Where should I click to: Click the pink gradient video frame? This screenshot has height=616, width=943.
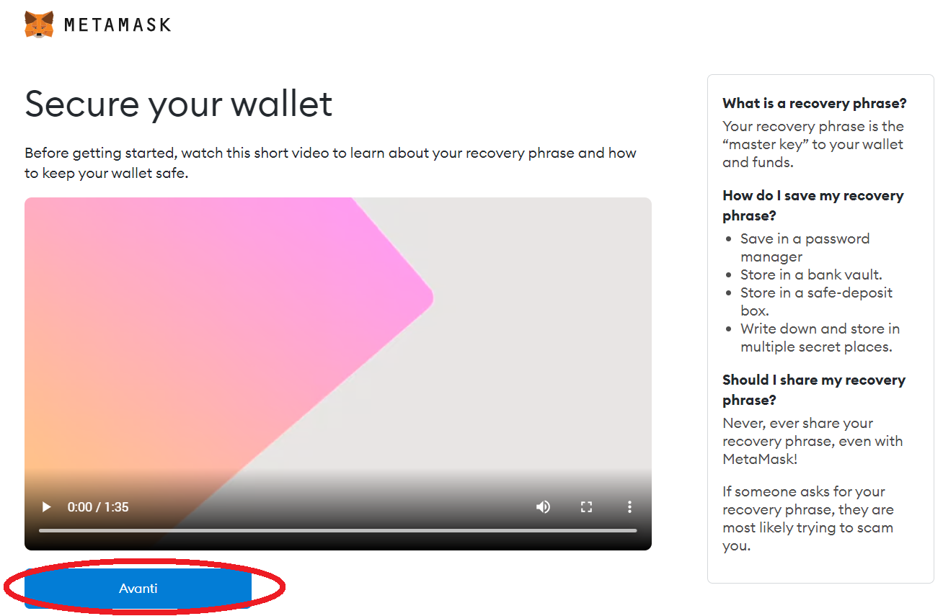(x=337, y=373)
